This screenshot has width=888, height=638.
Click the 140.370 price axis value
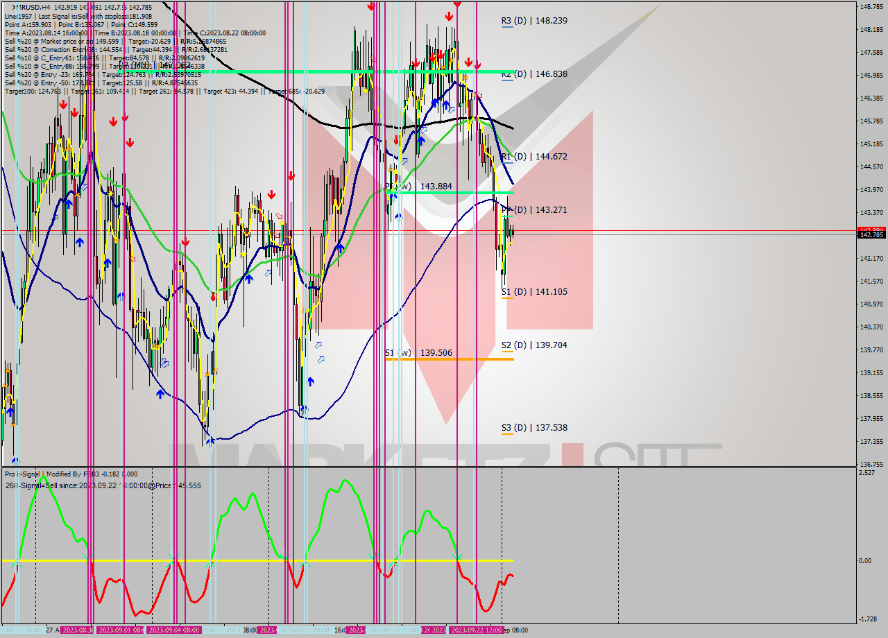pos(871,327)
